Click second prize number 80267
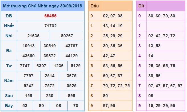 (67, 36)
